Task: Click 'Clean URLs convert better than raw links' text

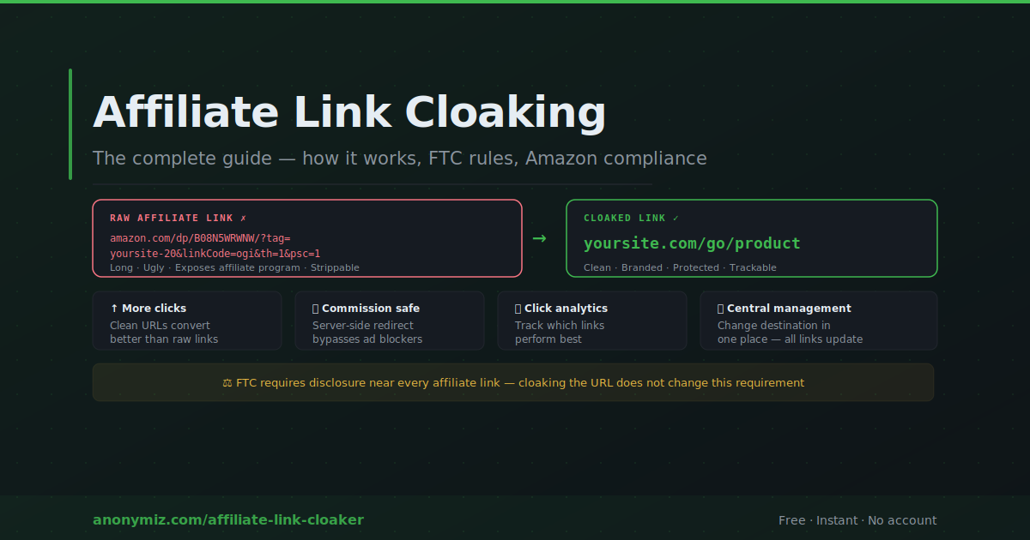Action: coord(164,333)
